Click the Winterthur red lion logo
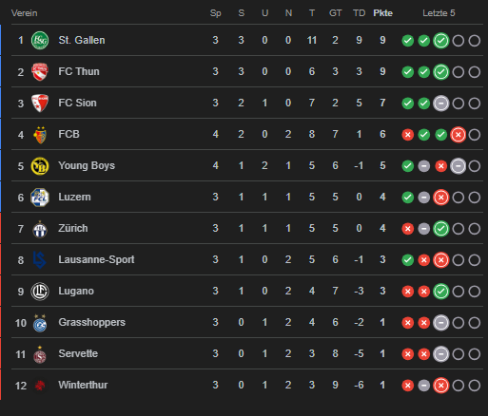 click(40, 386)
